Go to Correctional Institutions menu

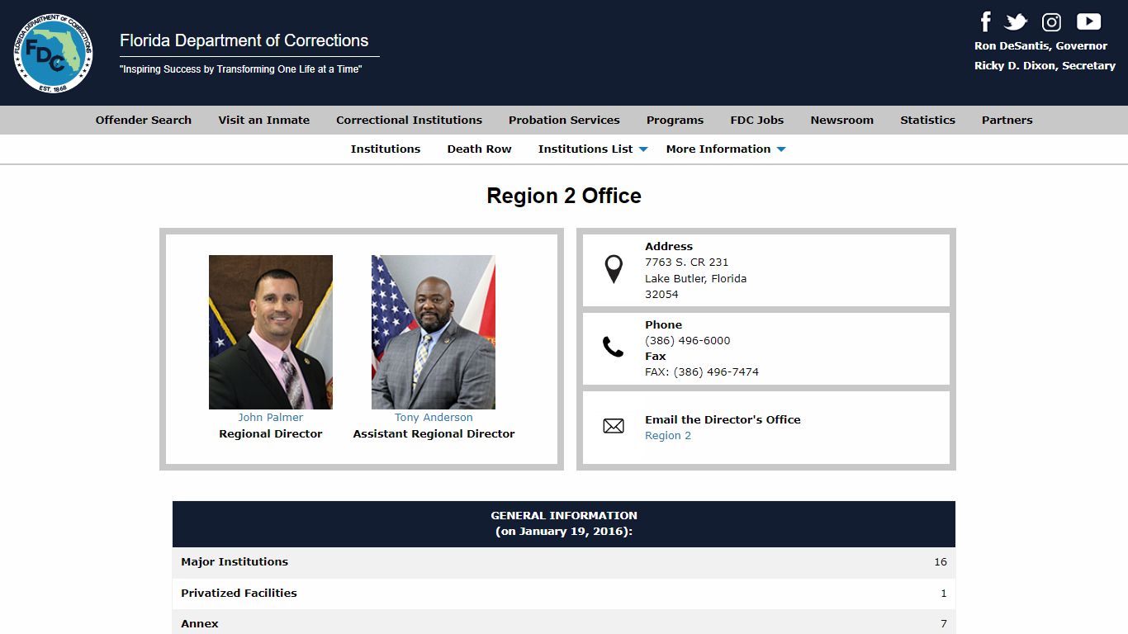tap(409, 120)
